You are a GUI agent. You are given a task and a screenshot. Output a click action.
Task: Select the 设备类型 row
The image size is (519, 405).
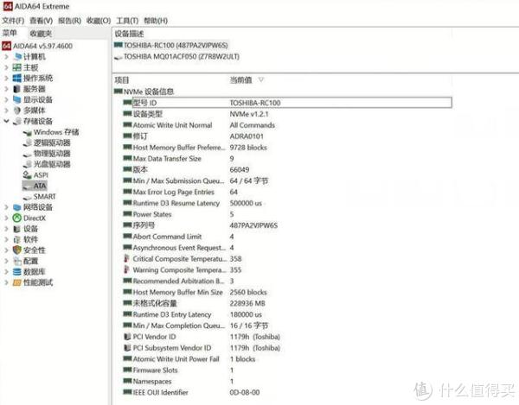tap(287, 114)
